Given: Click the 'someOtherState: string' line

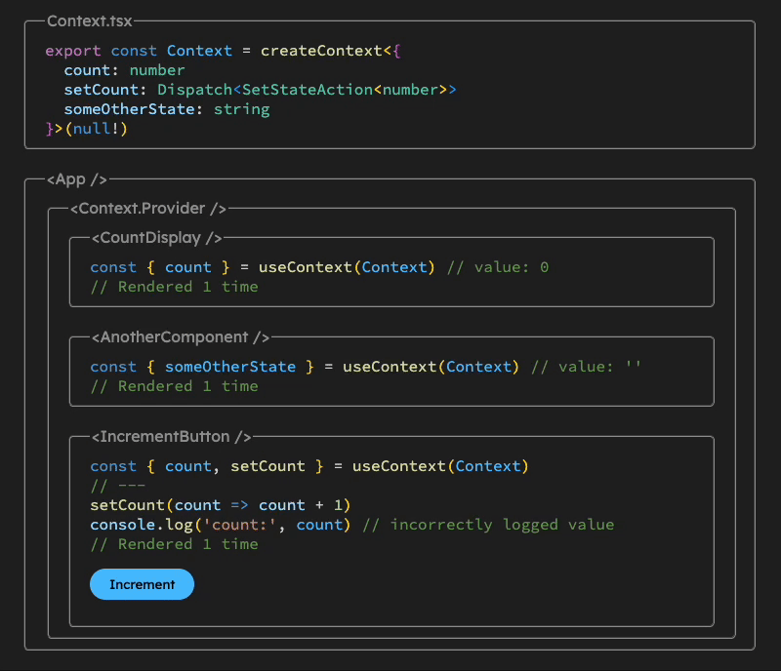Looking at the screenshot, I should click(167, 109).
